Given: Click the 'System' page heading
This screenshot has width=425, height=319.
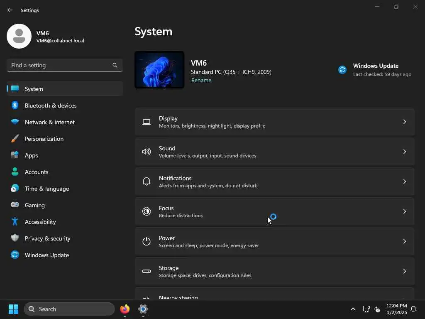Looking at the screenshot, I should tap(154, 32).
